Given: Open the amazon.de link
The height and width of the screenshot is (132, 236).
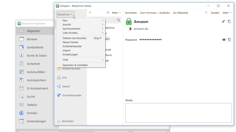Looking at the screenshot, I should (141, 29).
